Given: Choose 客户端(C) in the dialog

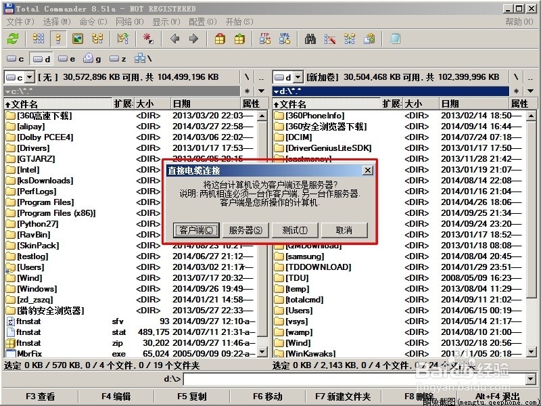Looking at the screenshot, I should 196,230.
